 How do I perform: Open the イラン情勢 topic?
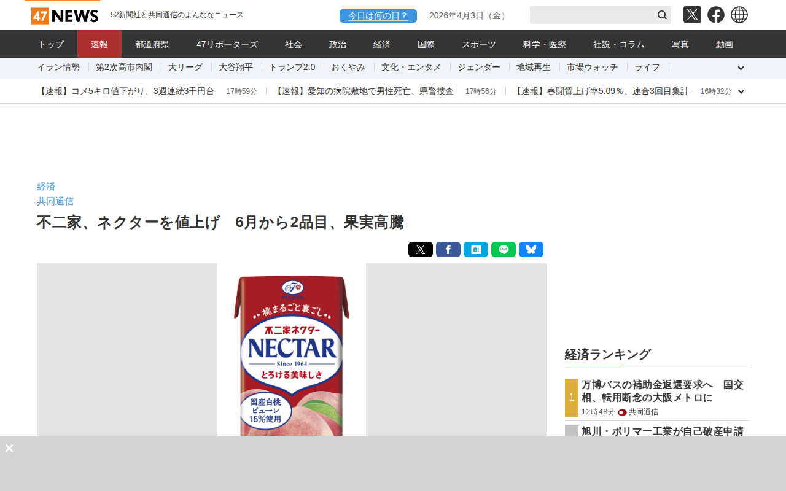[58, 68]
